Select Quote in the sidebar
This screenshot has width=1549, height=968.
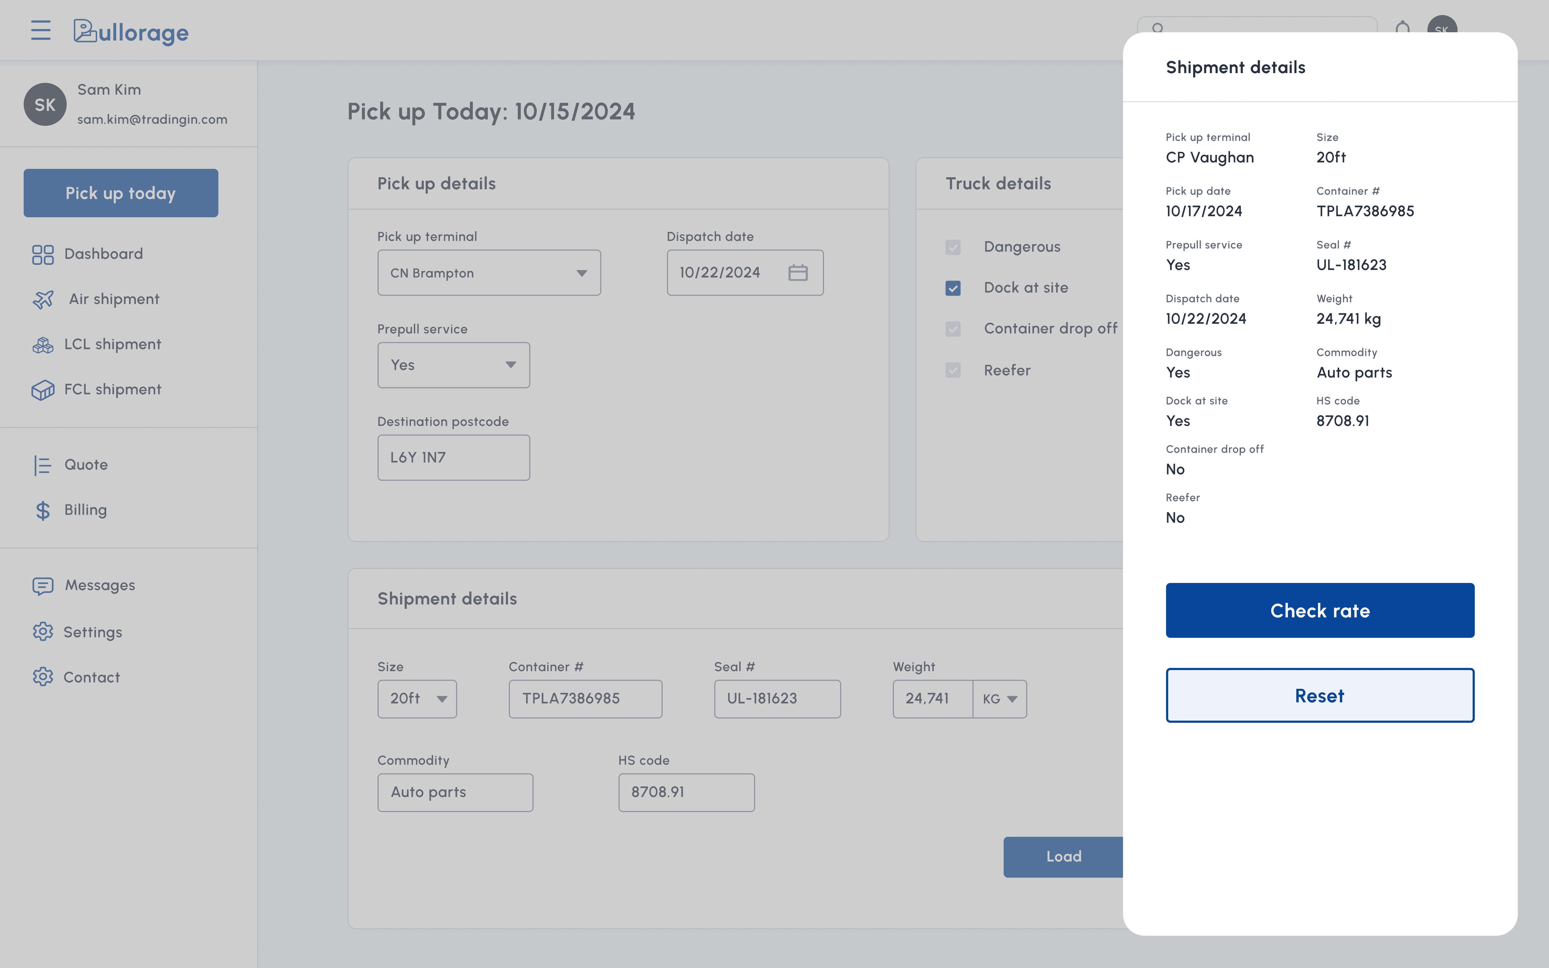86,465
